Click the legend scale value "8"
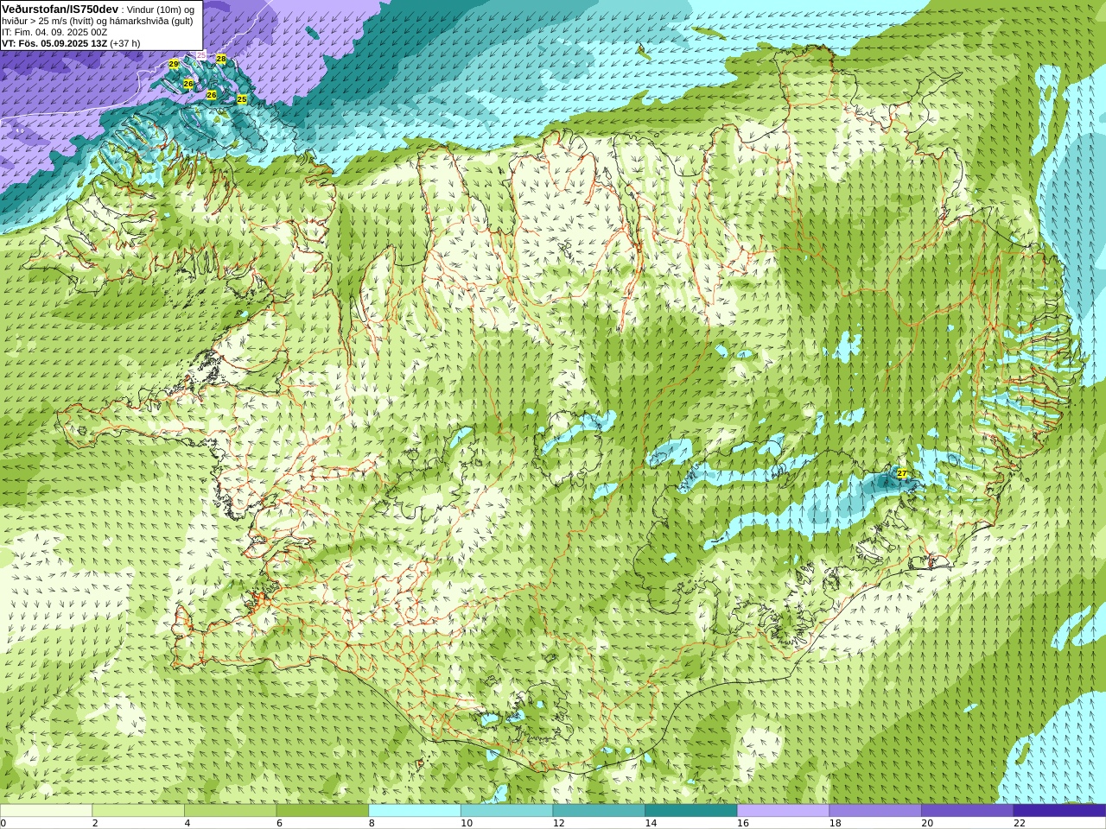1106x829 pixels. click(x=372, y=823)
